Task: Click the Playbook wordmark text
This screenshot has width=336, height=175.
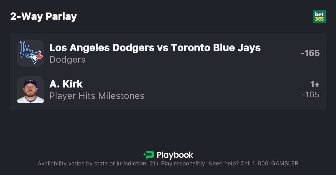Action: coord(175,155)
